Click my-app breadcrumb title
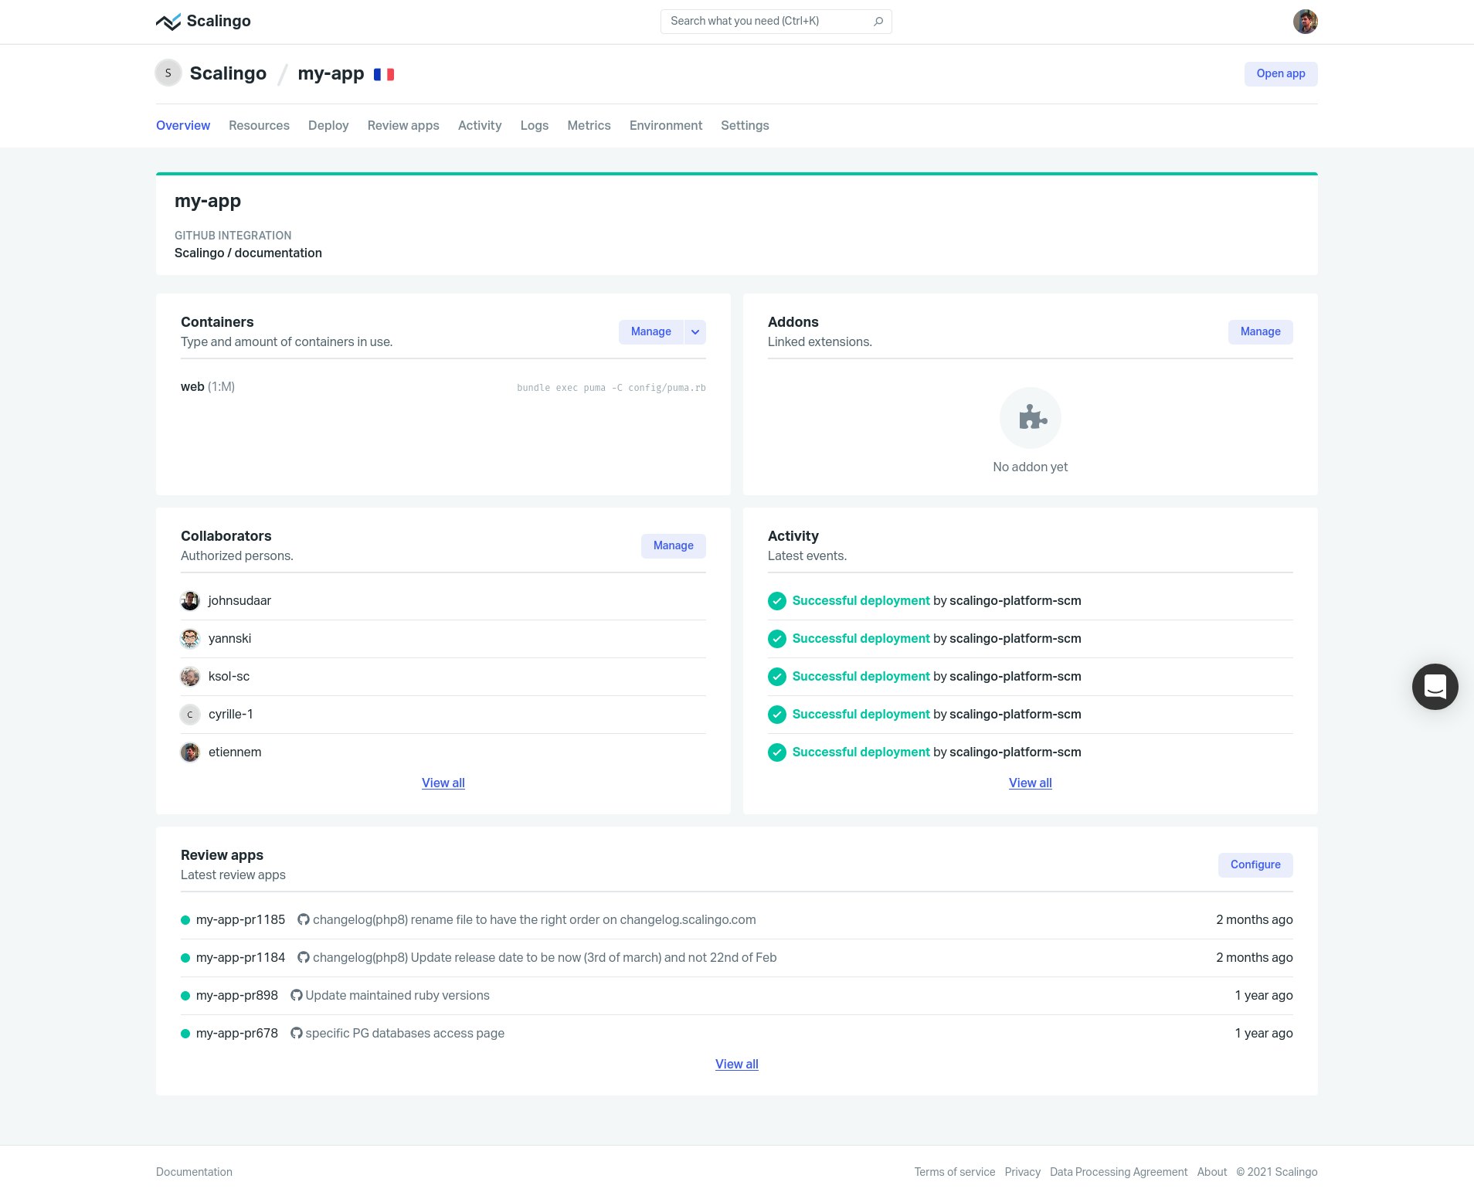This screenshot has height=1199, width=1474. click(331, 73)
